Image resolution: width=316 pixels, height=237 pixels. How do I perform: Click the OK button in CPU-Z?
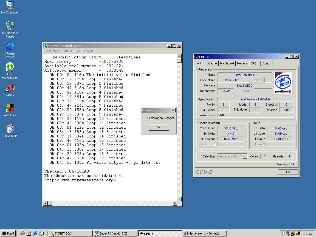click(288, 172)
